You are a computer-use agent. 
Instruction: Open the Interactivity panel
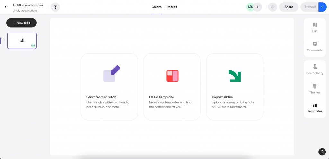pos(315,70)
